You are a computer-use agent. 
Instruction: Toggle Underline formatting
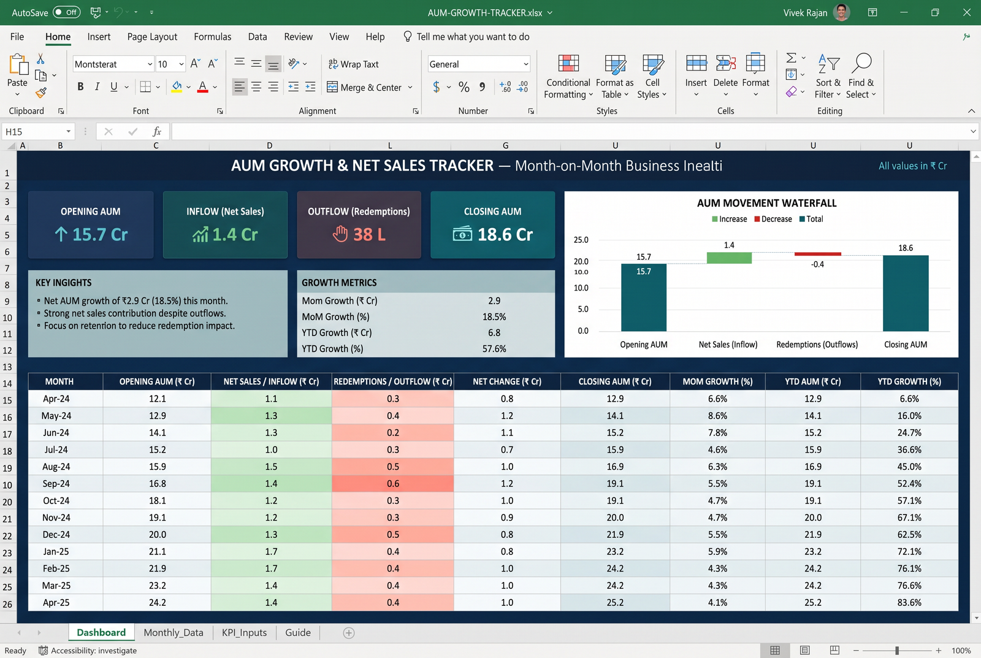114,87
